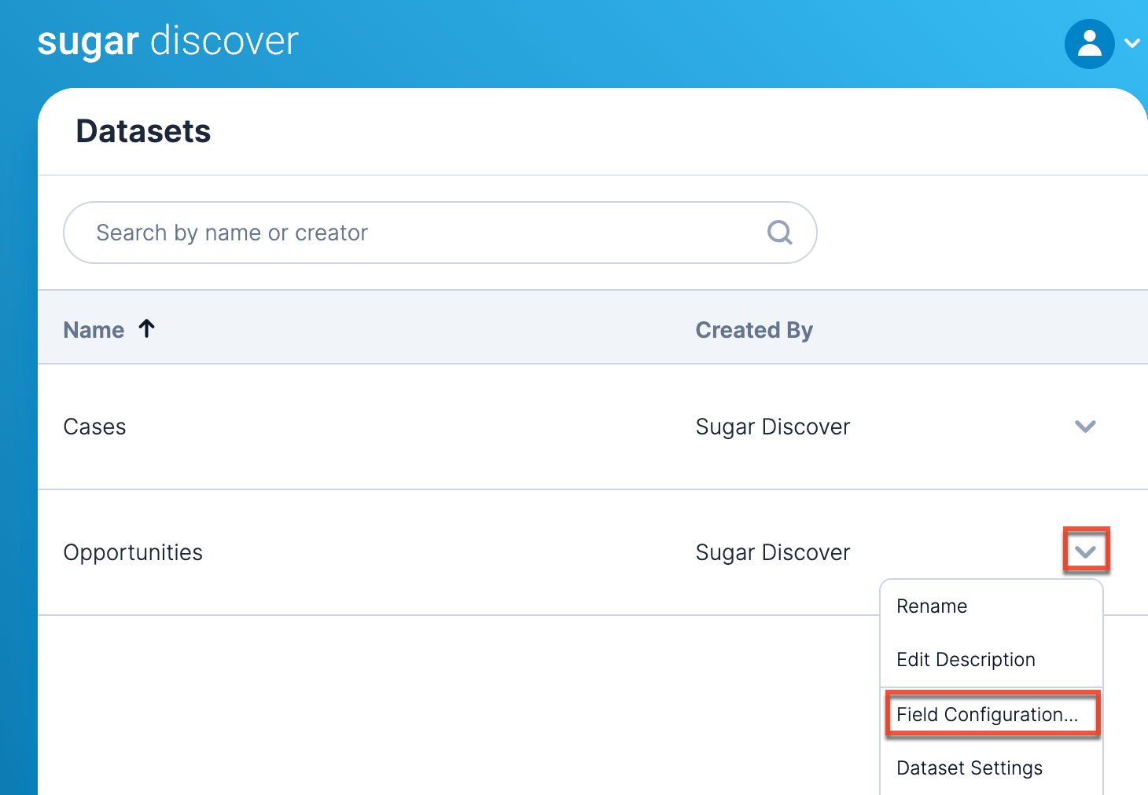Screen dimensions: 1148x795
Task: Choose Rename from the dataset menu
Action: point(932,606)
